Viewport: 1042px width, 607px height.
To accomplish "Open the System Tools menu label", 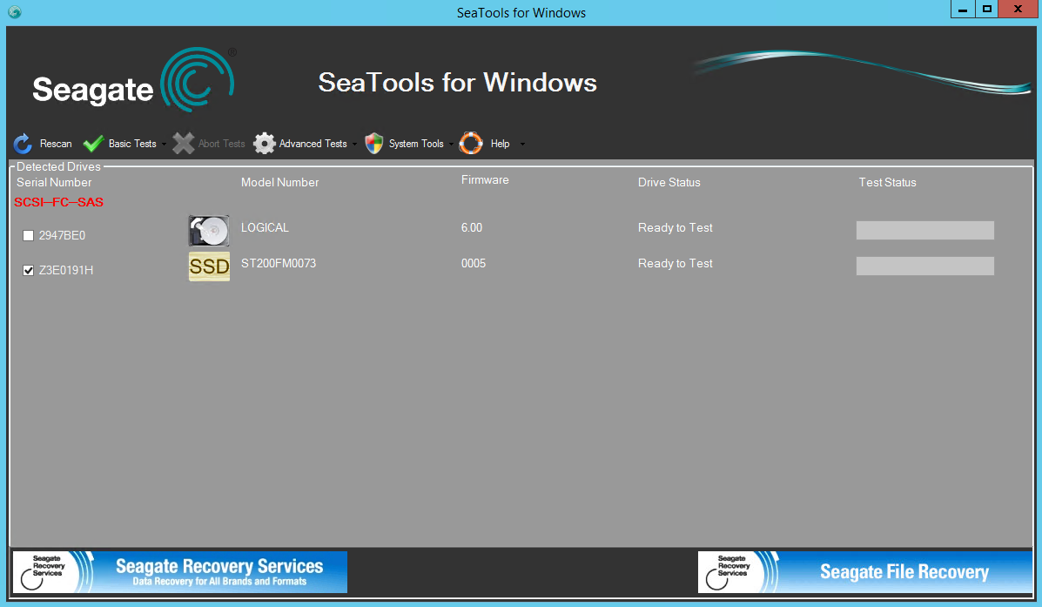I will 416,144.
